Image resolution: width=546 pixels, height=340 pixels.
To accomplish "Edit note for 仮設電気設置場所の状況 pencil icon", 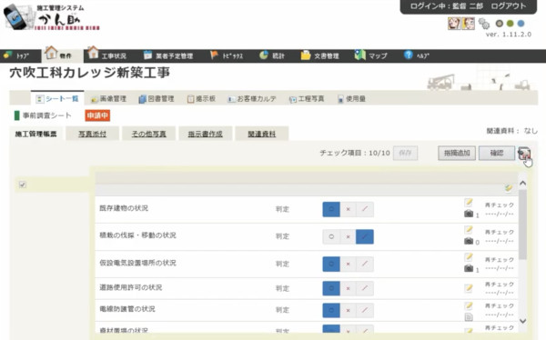I will pos(469,257).
